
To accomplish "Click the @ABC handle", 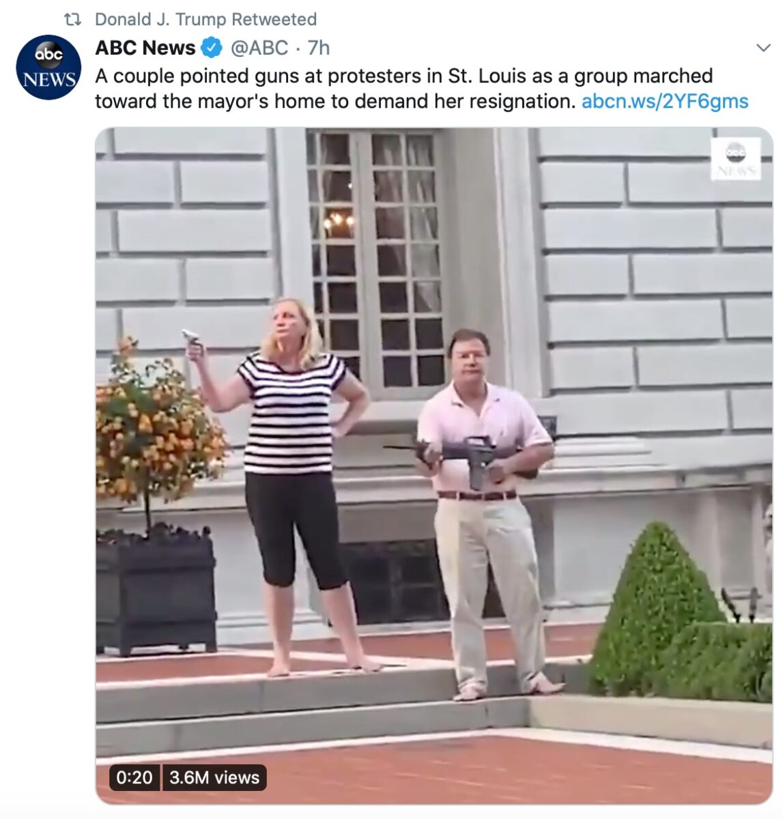I will click(x=259, y=48).
